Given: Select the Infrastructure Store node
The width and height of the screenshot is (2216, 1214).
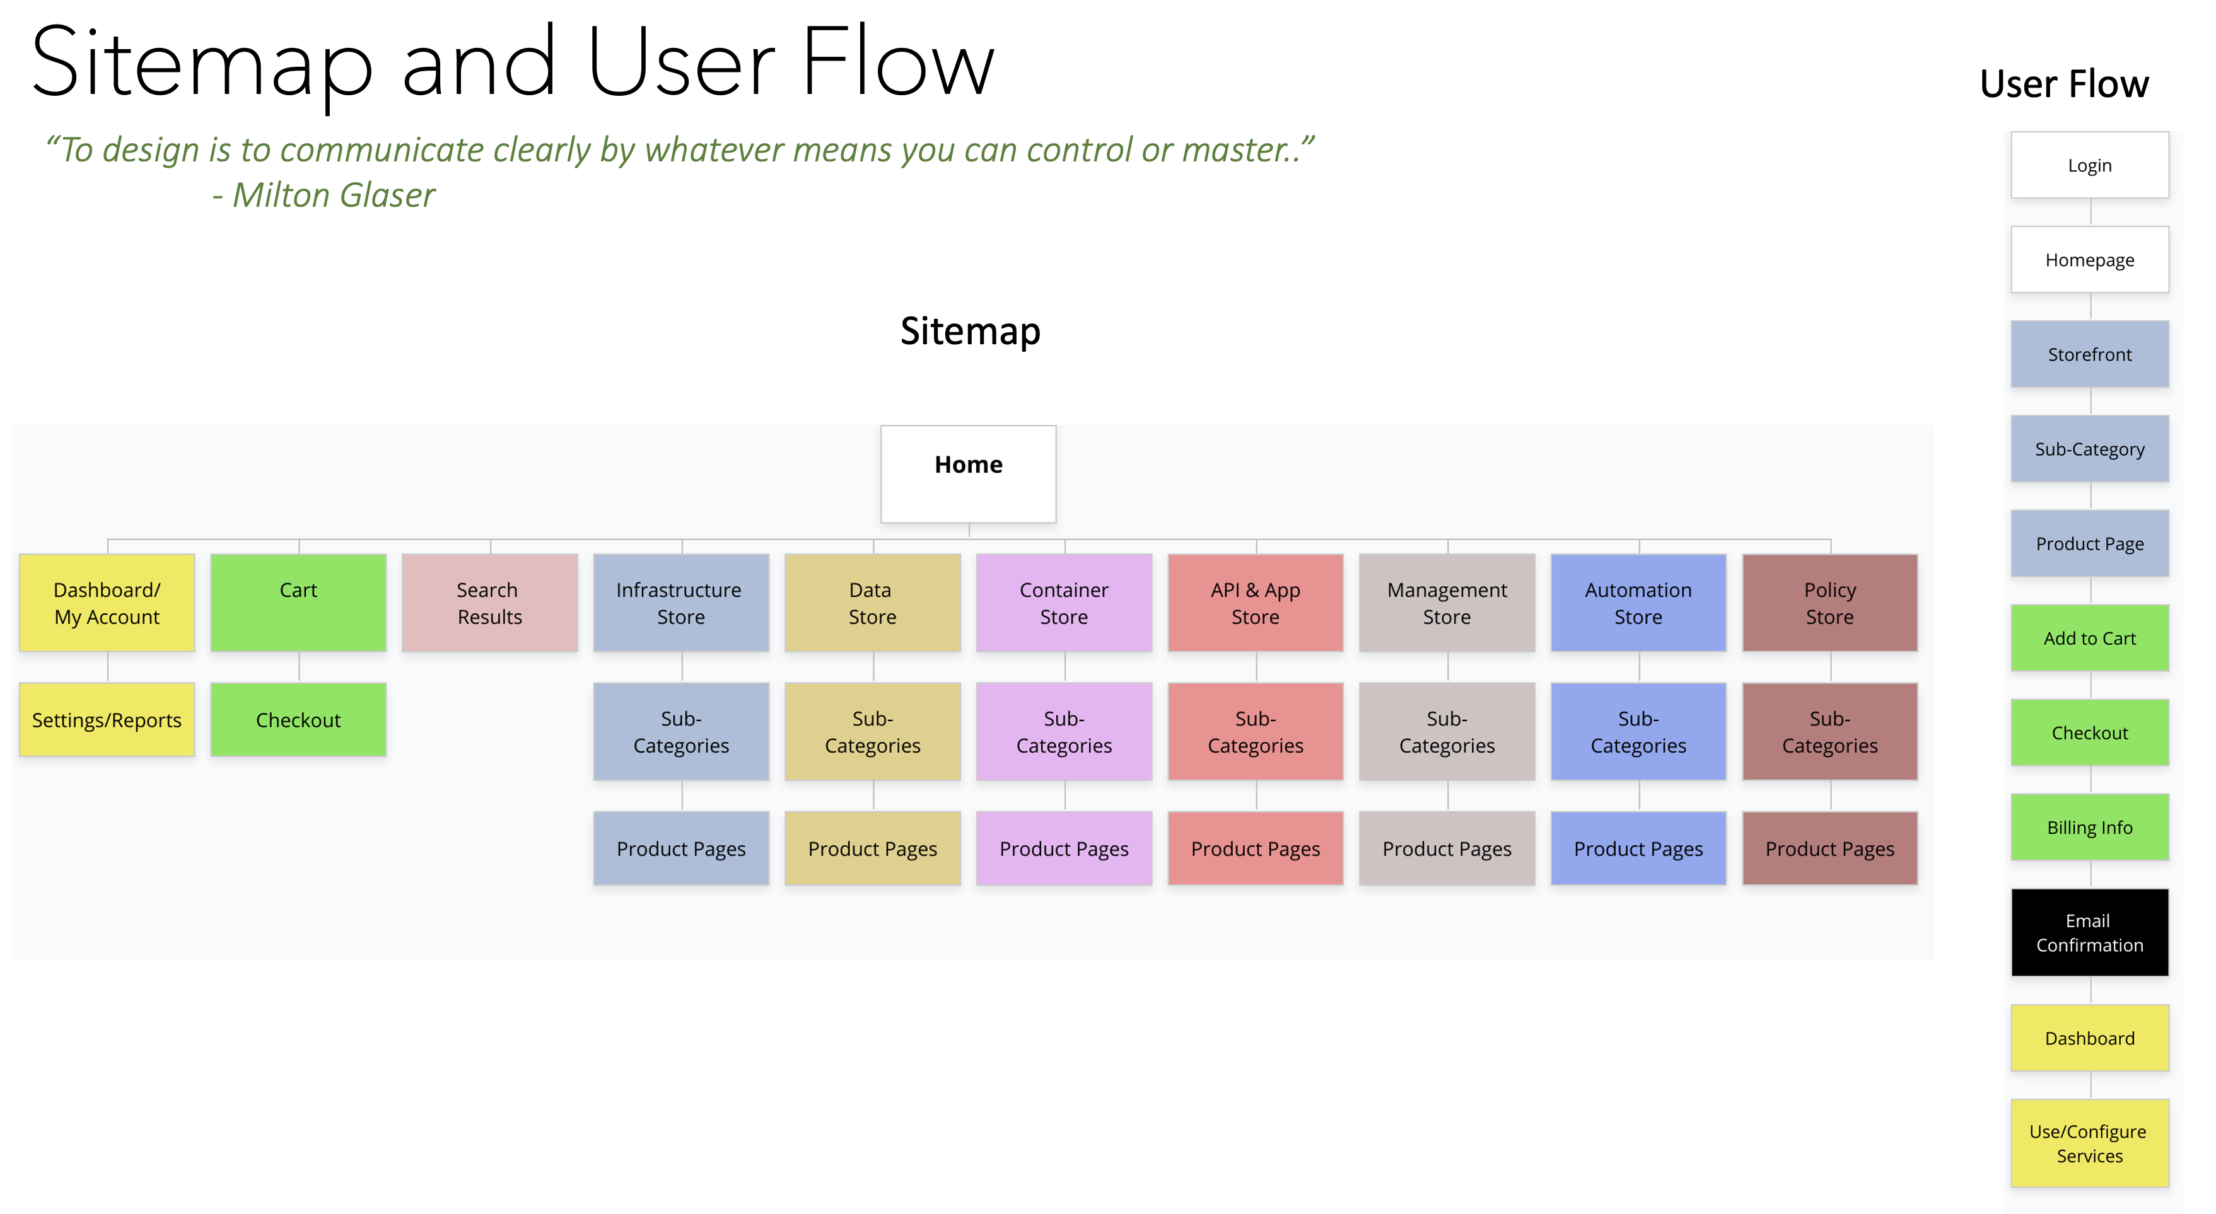Looking at the screenshot, I should [x=680, y=603].
